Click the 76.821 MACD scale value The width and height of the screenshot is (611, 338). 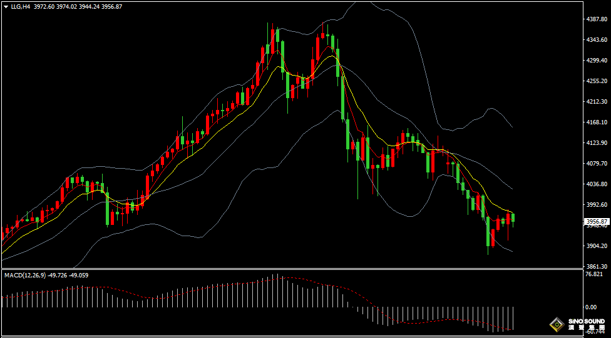coord(593,274)
